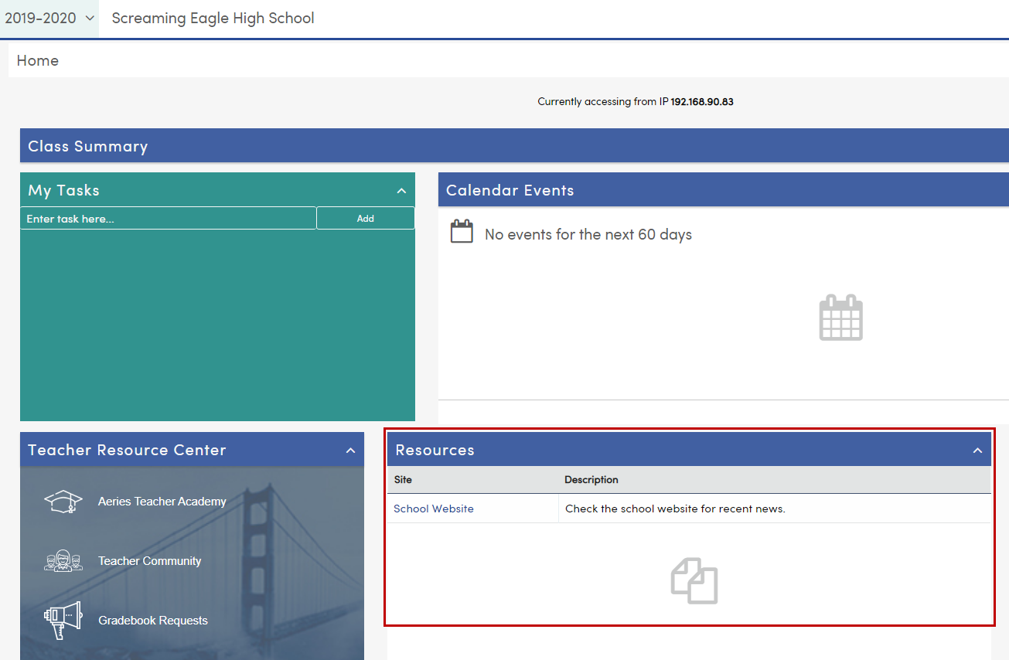This screenshot has height=660, width=1009.
Task: Open Teacher Community via its people icon
Action: pyautogui.click(x=63, y=560)
